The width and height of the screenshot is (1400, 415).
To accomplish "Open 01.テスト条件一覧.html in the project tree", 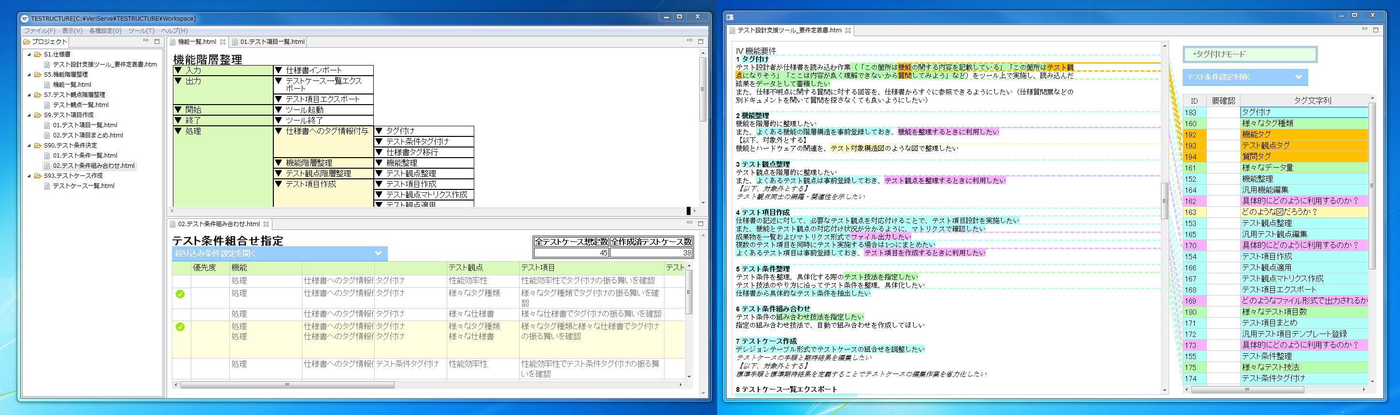I will click(85, 156).
